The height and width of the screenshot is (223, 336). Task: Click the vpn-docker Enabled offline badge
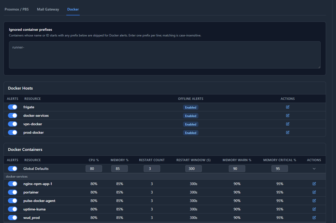click(x=191, y=124)
